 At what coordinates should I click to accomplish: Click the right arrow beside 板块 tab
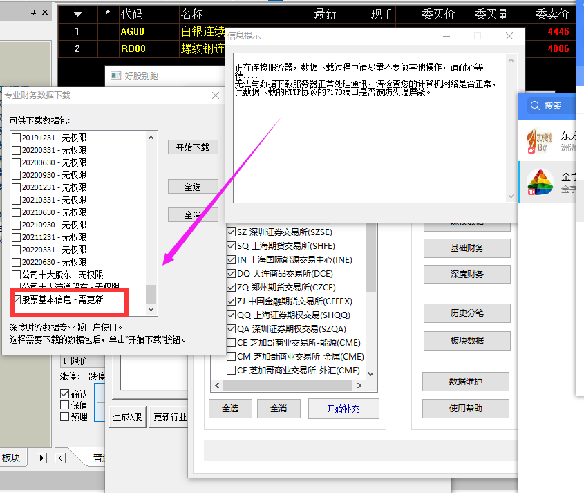click(41, 458)
